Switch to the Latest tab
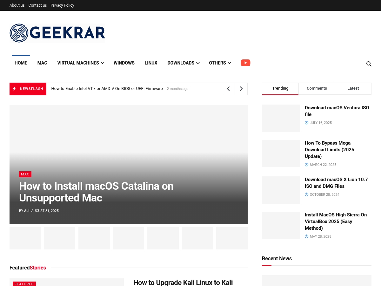Screen dimensions: 381x286 pos(353,88)
